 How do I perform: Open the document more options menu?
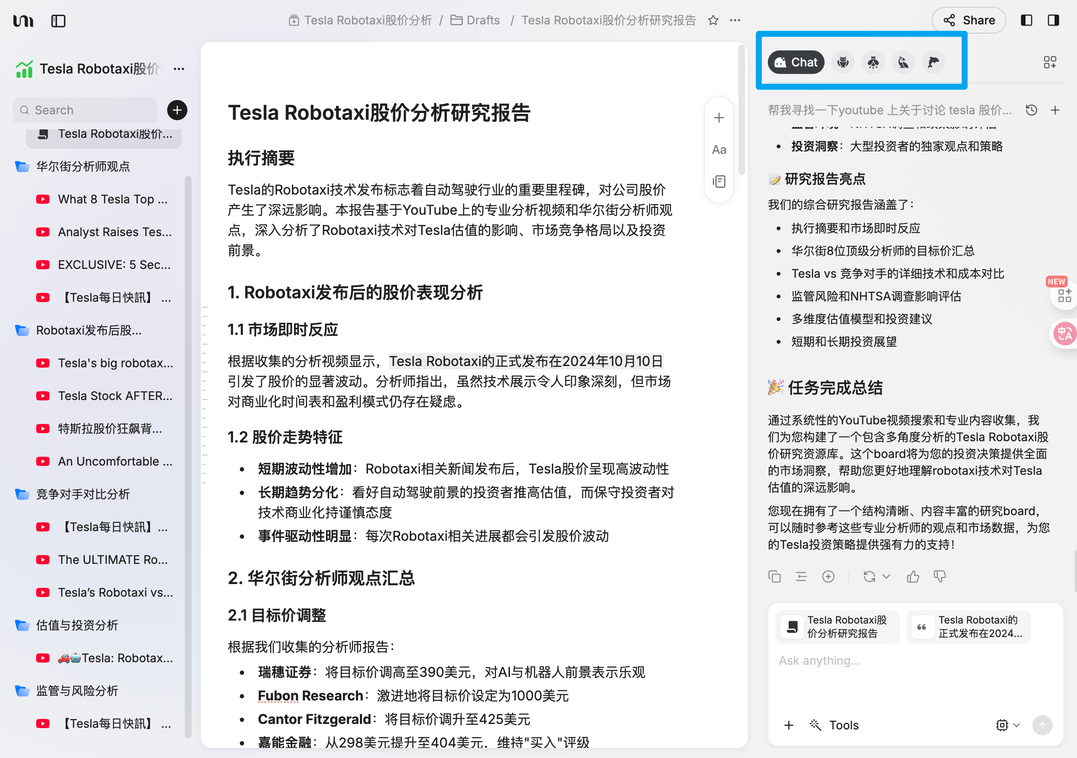[x=735, y=20]
